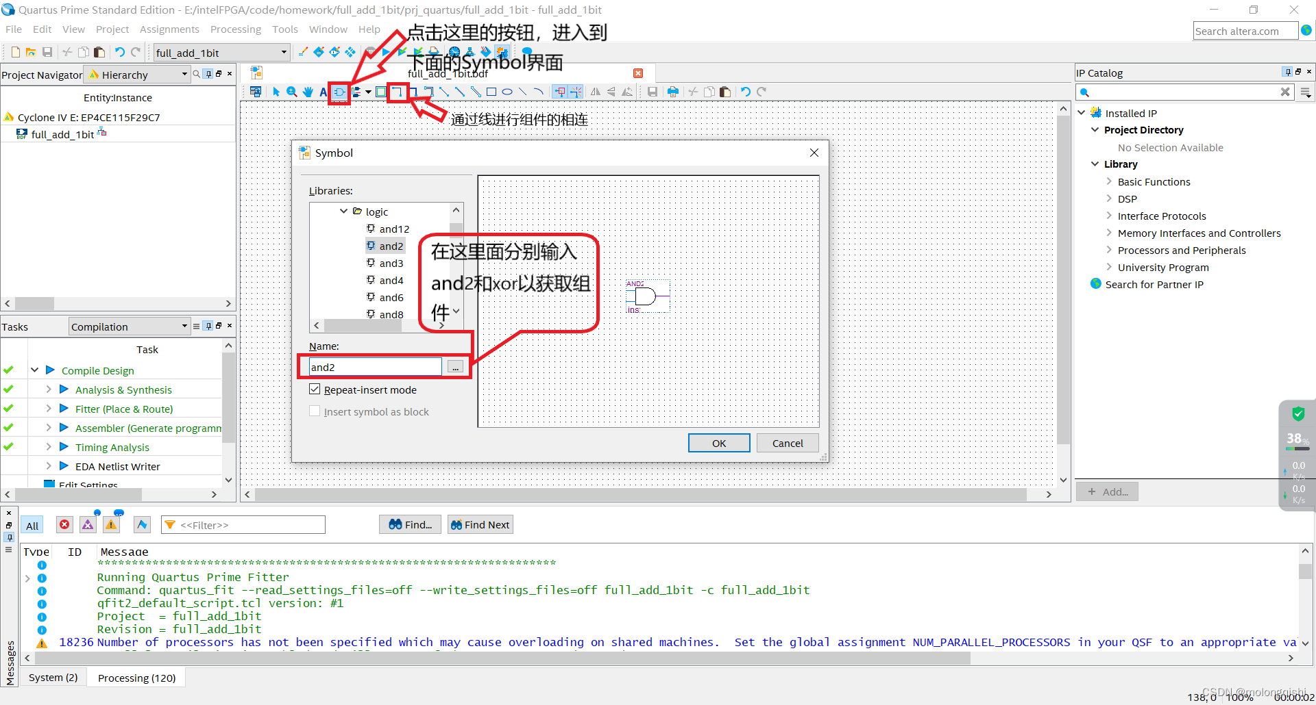Select the Orthogonal Bus tool
Image resolution: width=1316 pixels, height=705 pixels.
pyautogui.click(x=413, y=92)
